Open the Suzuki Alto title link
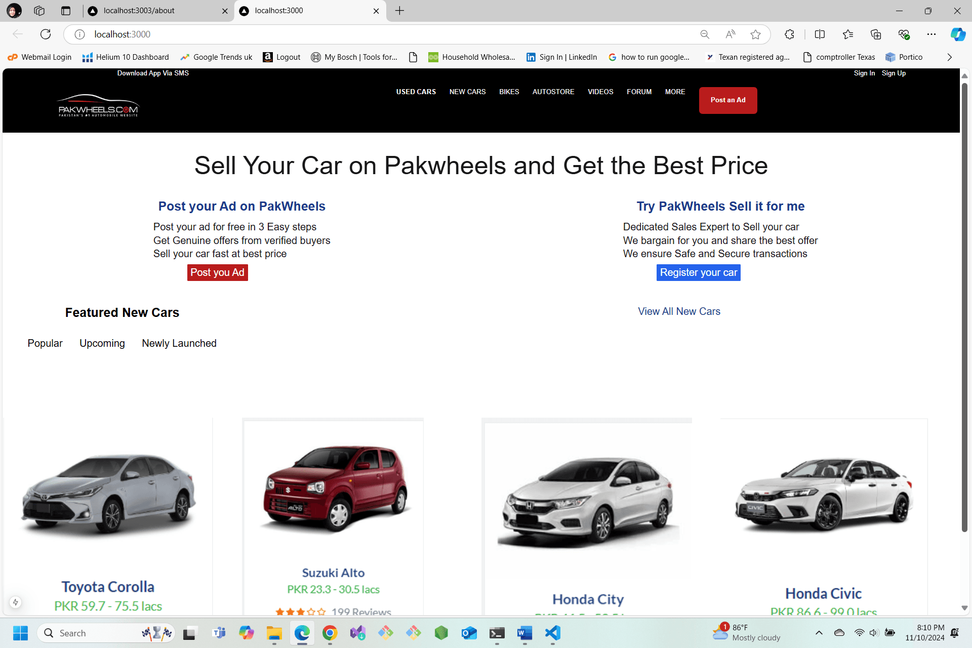972x648 pixels. point(333,573)
